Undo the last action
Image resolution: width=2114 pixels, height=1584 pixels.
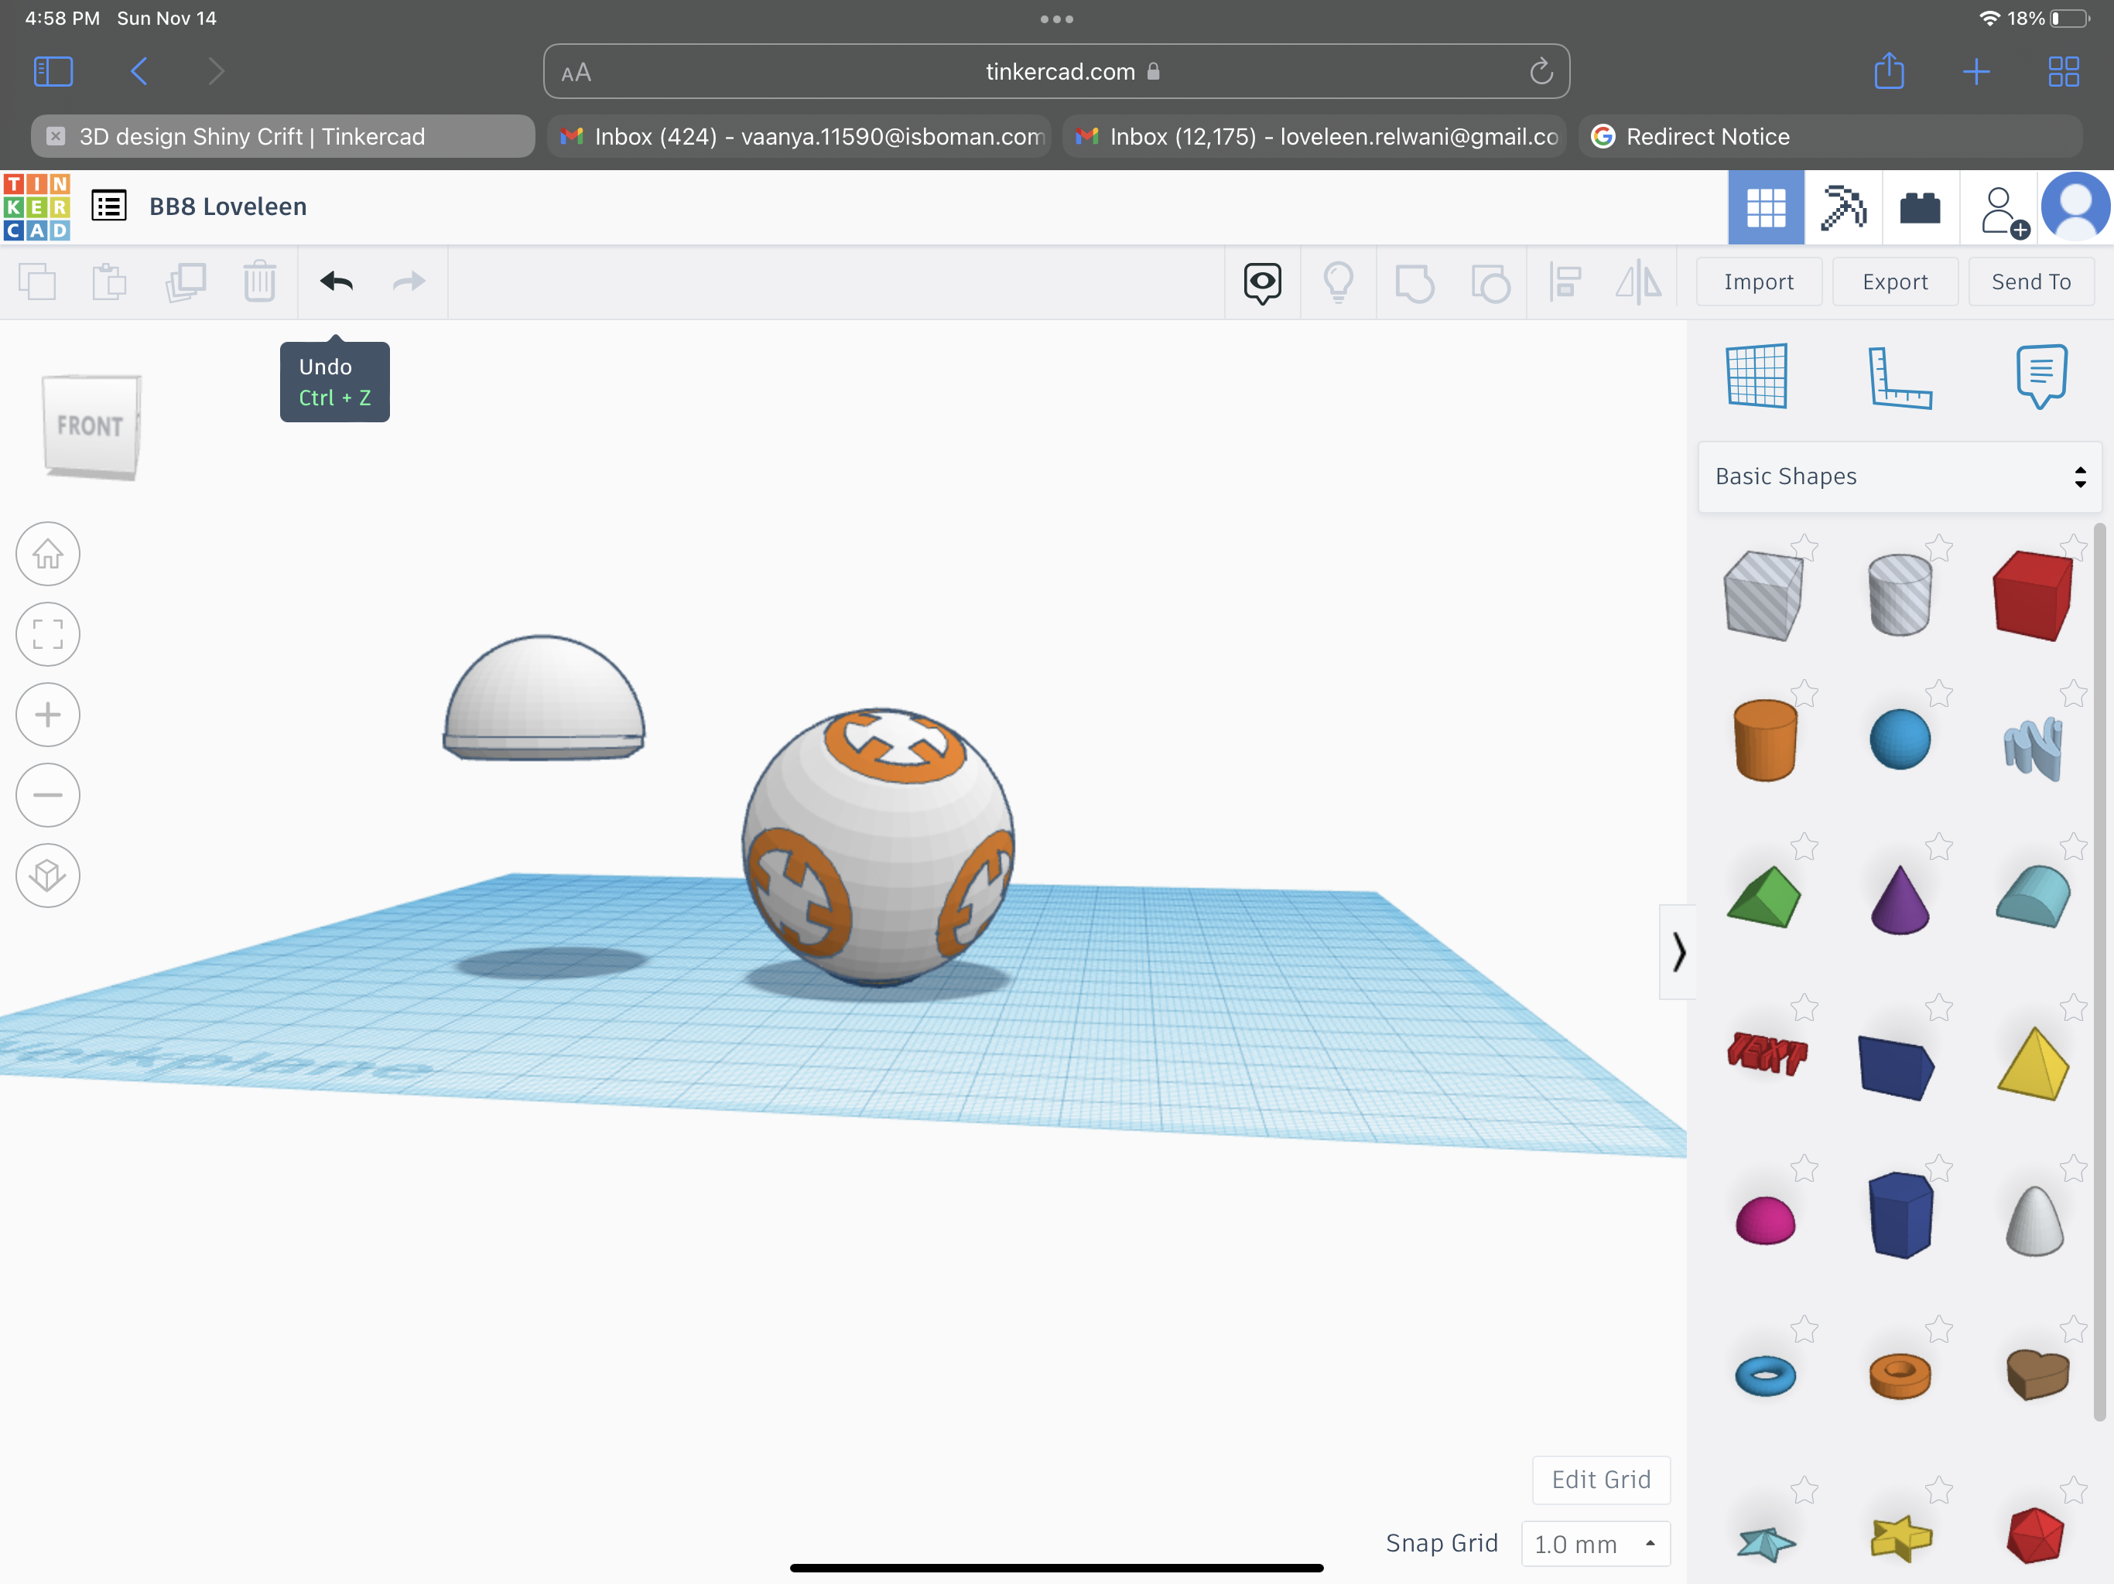(337, 282)
